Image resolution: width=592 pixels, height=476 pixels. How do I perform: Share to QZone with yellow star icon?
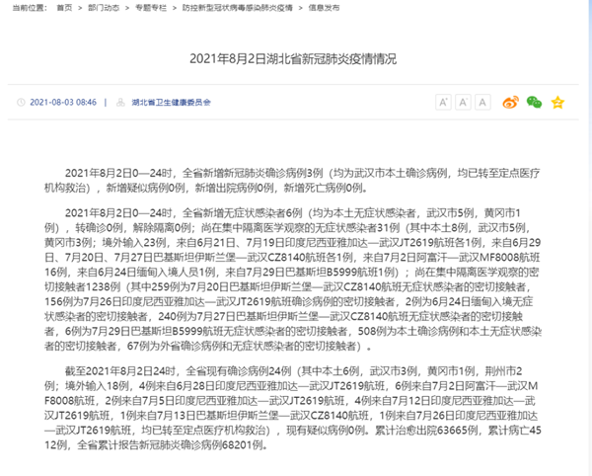pyautogui.click(x=557, y=102)
